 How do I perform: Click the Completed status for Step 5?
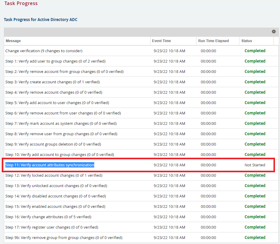pyautogui.click(x=255, y=103)
